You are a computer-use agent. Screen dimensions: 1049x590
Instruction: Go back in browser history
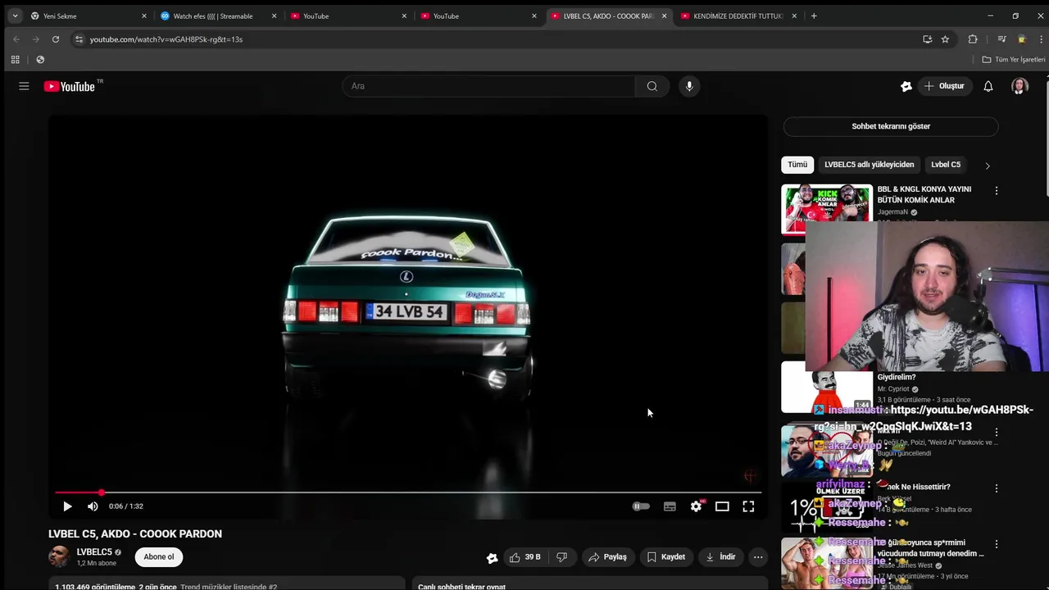click(x=16, y=39)
